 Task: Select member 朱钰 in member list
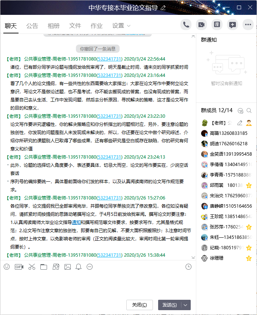click(226, 237)
